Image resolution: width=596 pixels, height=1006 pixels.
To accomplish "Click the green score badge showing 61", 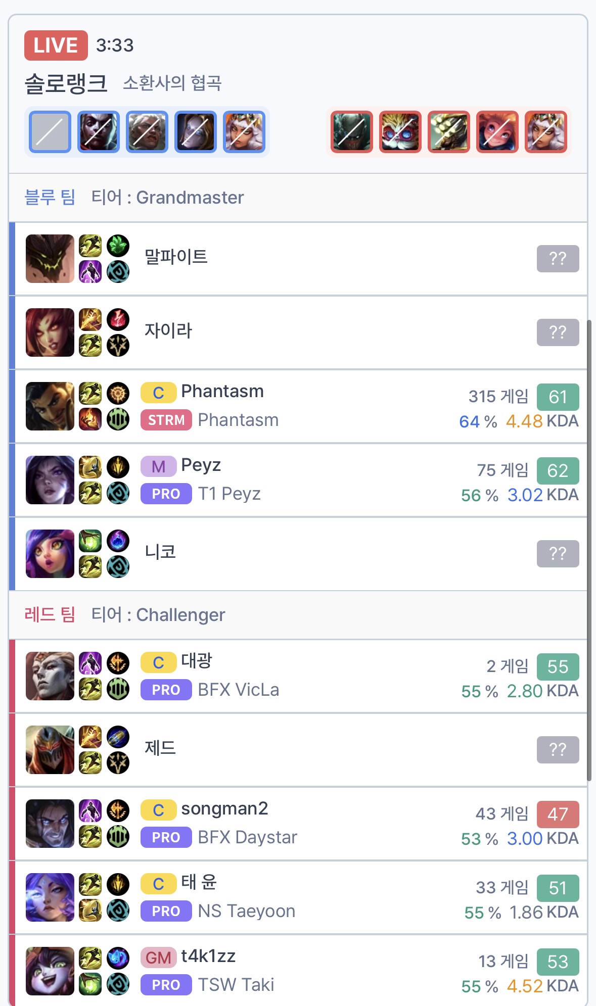I will coord(558,397).
